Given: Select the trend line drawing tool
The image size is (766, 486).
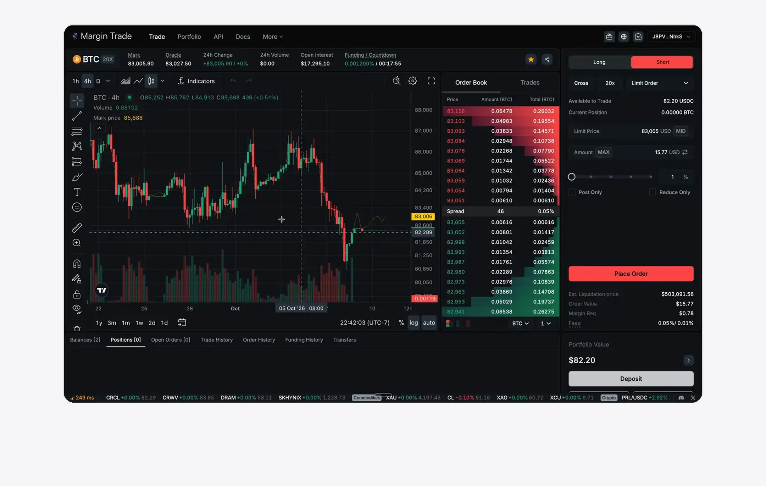Looking at the screenshot, I should tap(77, 116).
